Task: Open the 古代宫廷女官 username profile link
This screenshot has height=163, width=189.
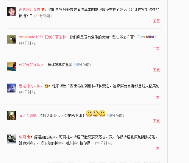Action: (x=30, y=9)
